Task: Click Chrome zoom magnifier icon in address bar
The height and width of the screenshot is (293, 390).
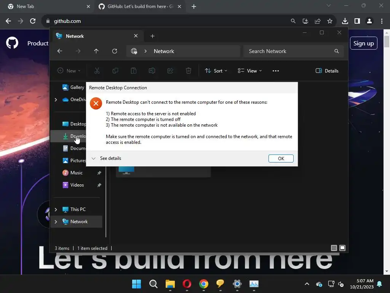Action: tap(293, 21)
